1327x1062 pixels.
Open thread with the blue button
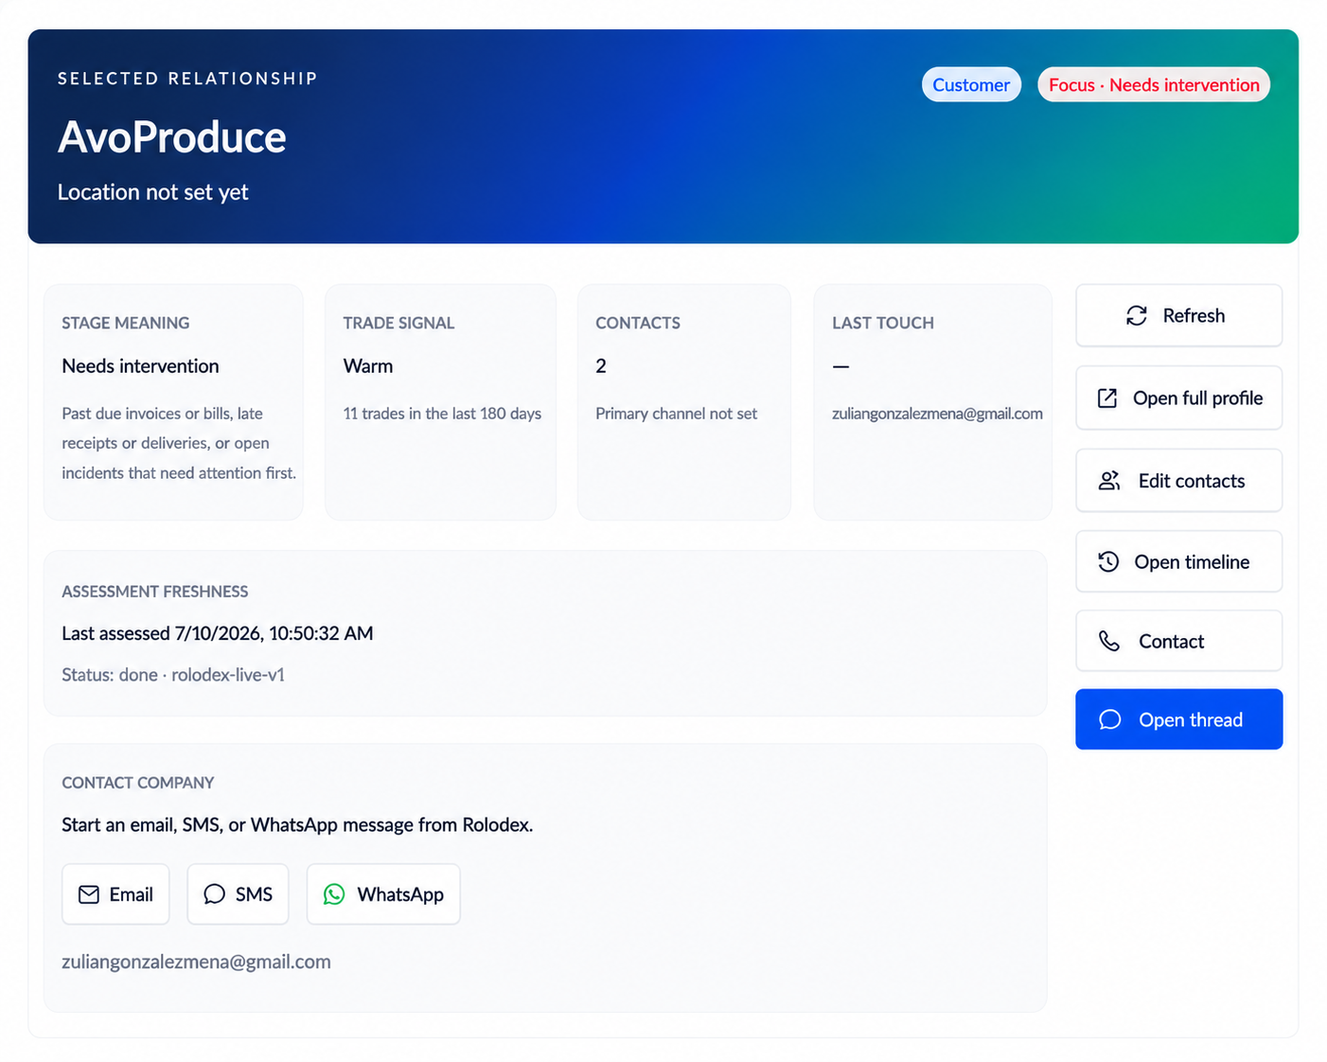tap(1179, 719)
